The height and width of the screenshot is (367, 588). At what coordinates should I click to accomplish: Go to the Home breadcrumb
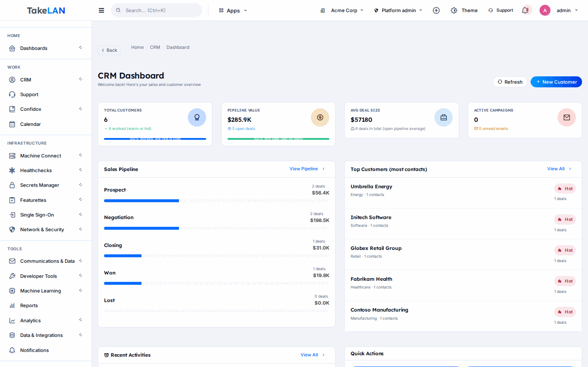[x=137, y=47]
